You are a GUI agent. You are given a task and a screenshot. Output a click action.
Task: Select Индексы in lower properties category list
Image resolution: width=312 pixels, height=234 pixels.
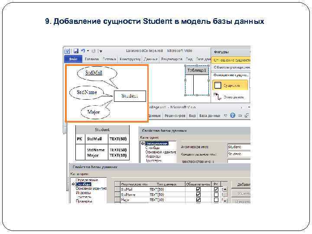[83, 192]
